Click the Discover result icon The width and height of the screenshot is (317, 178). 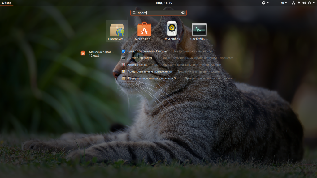pos(123,51)
